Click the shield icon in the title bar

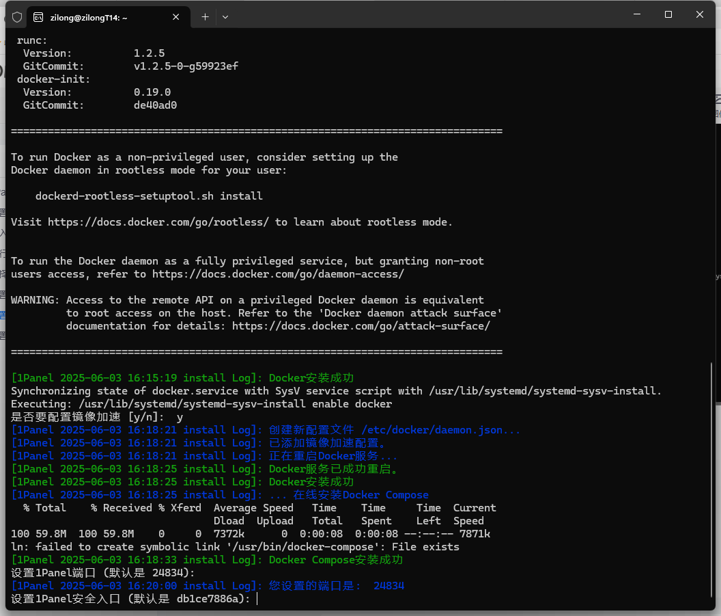tap(17, 18)
